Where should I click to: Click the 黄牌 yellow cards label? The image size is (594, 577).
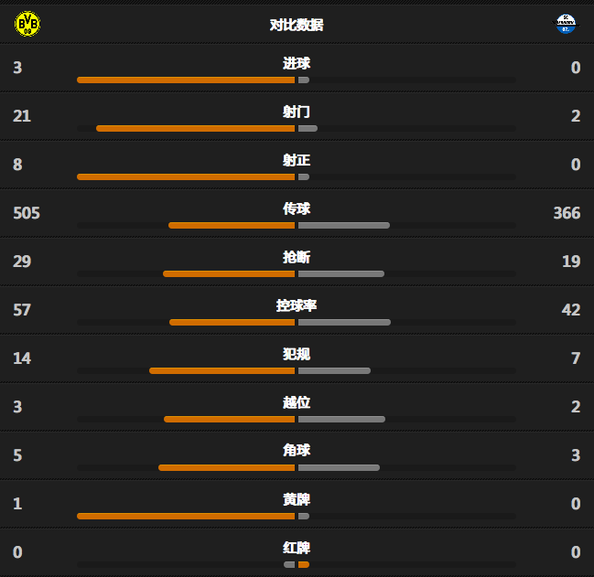tap(297, 499)
